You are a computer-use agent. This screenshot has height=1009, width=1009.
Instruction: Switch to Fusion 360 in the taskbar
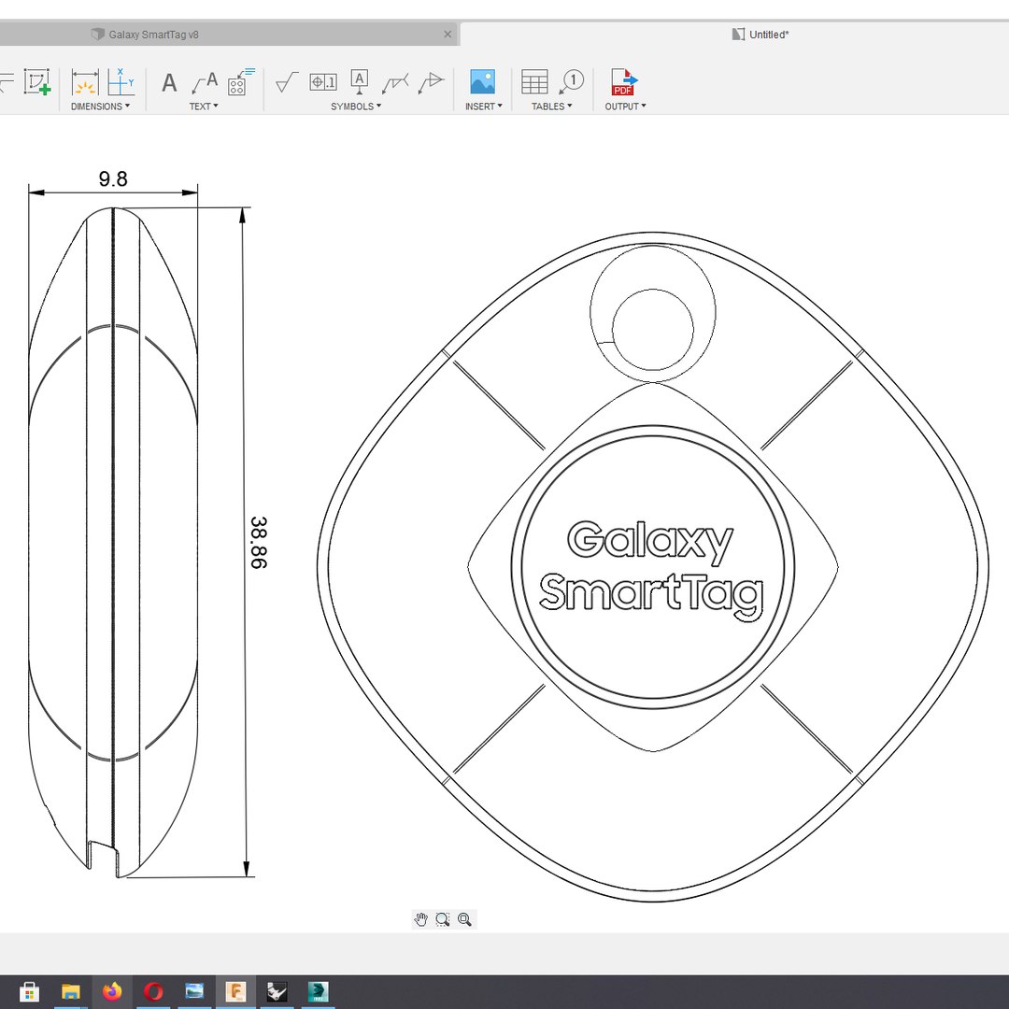[235, 991]
